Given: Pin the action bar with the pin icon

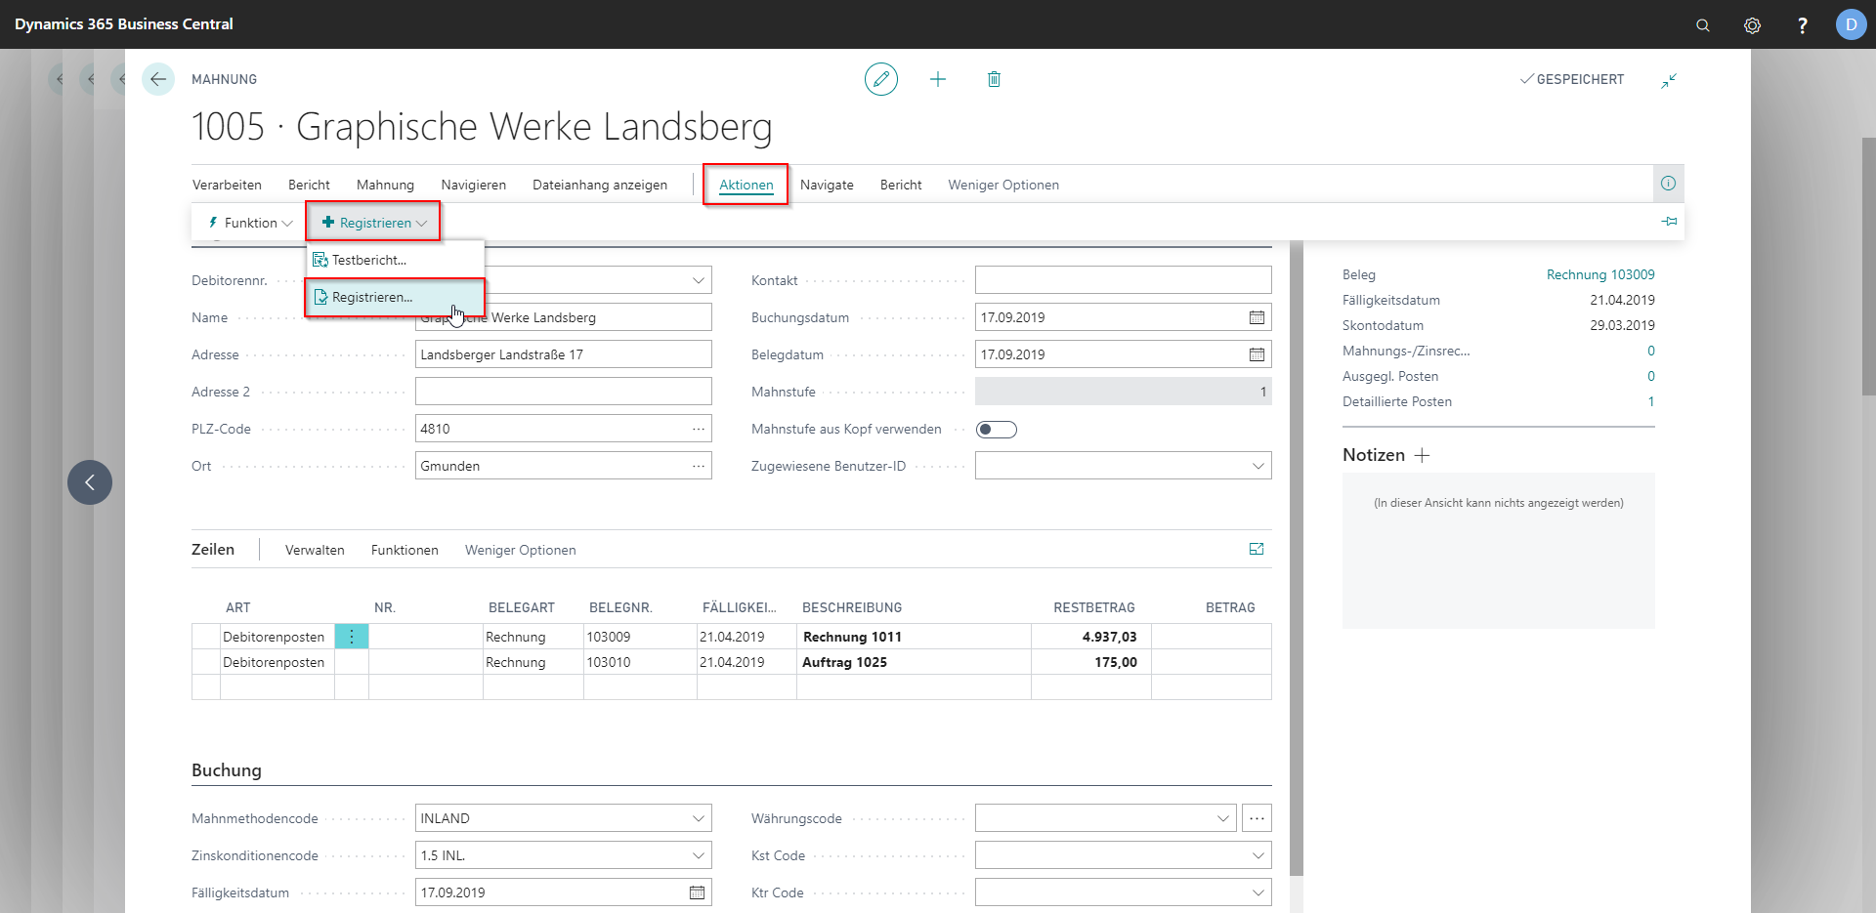Looking at the screenshot, I should tap(1670, 222).
